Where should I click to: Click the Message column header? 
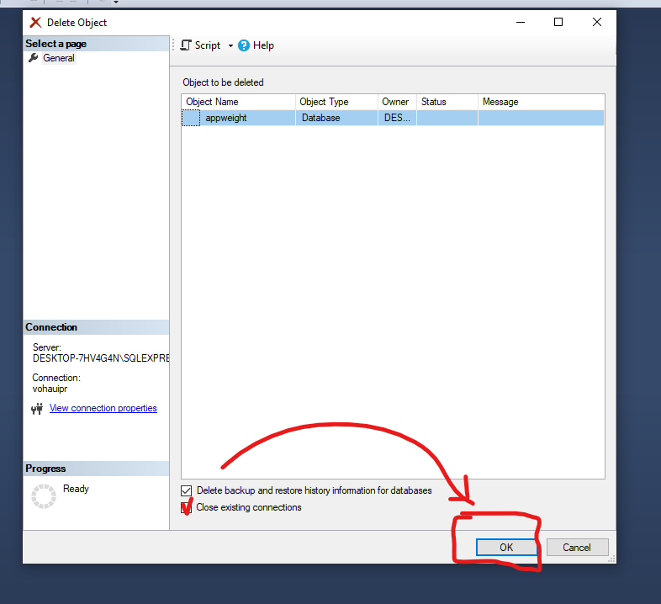click(542, 102)
